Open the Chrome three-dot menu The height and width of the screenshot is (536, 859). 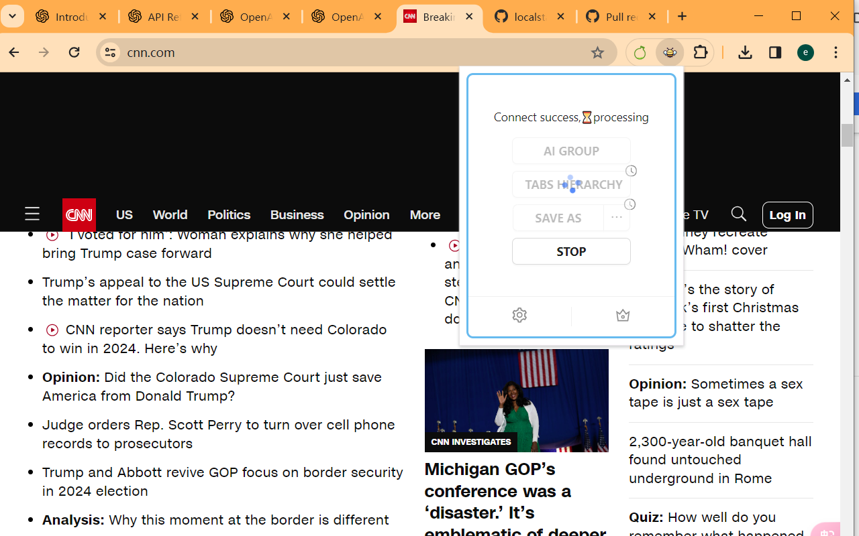(x=836, y=52)
